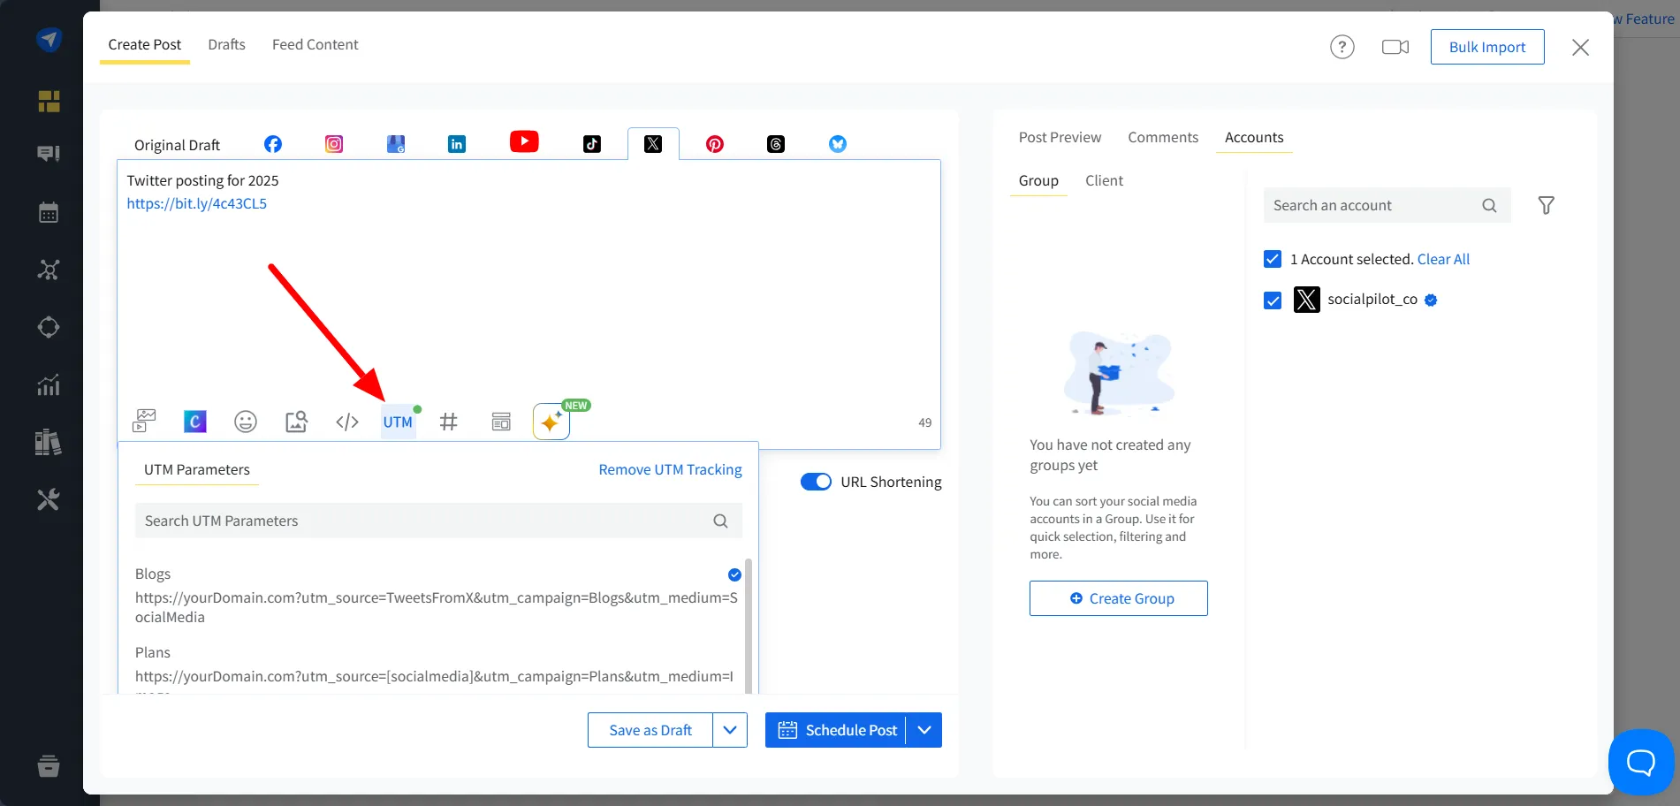This screenshot has height=806, width=1680.
Task: Click the Bulk Import button
Action: (x=1487, y=47)
